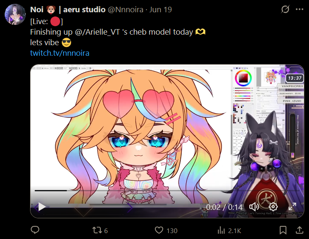Open the Grok explain icon

[x=285, y=9]
